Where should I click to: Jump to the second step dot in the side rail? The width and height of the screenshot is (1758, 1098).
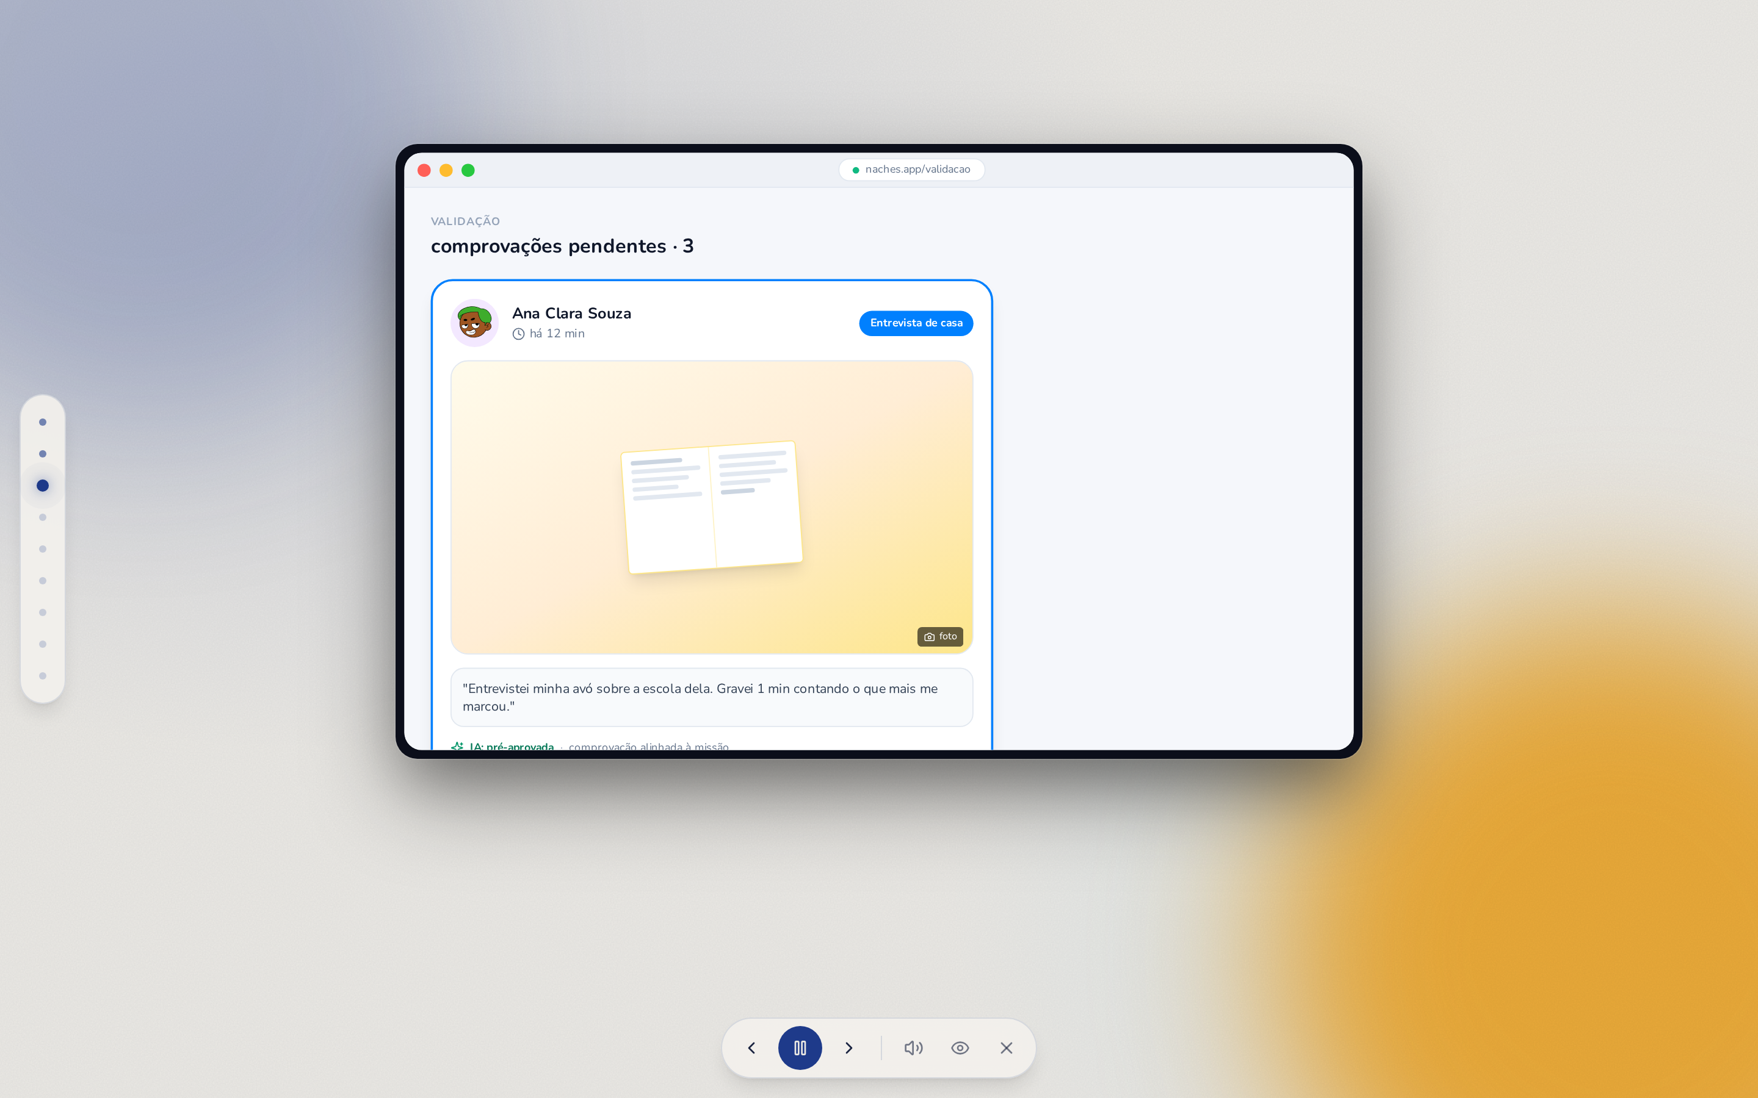pos(43,454)
